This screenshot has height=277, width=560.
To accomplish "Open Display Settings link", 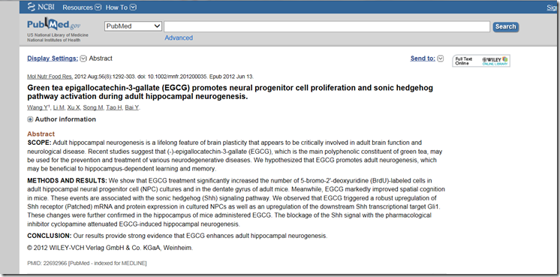I will click(53, 59).
